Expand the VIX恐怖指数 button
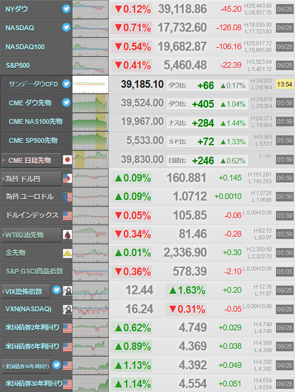The width and height of the screenshot is (295, 392). (x=26, y=291)
